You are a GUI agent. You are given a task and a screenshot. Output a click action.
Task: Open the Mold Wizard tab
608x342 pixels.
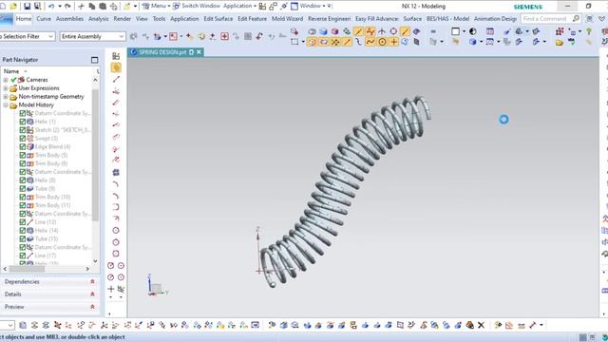[x=287, y=19]
